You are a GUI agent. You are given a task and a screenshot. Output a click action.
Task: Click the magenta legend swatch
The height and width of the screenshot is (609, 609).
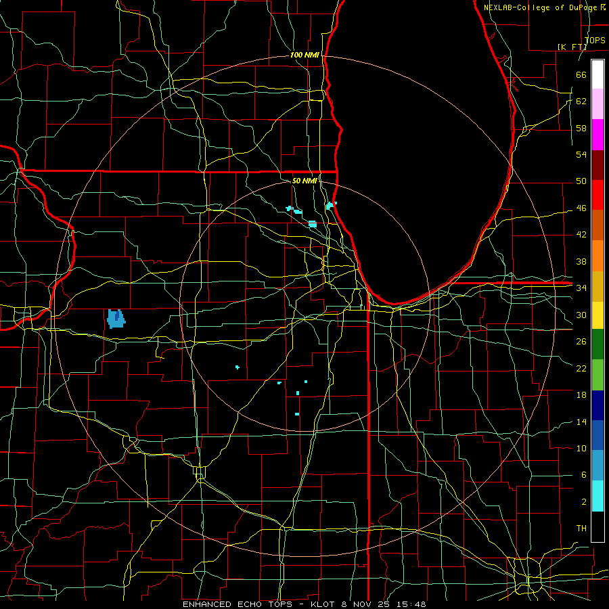coord(597,135)
